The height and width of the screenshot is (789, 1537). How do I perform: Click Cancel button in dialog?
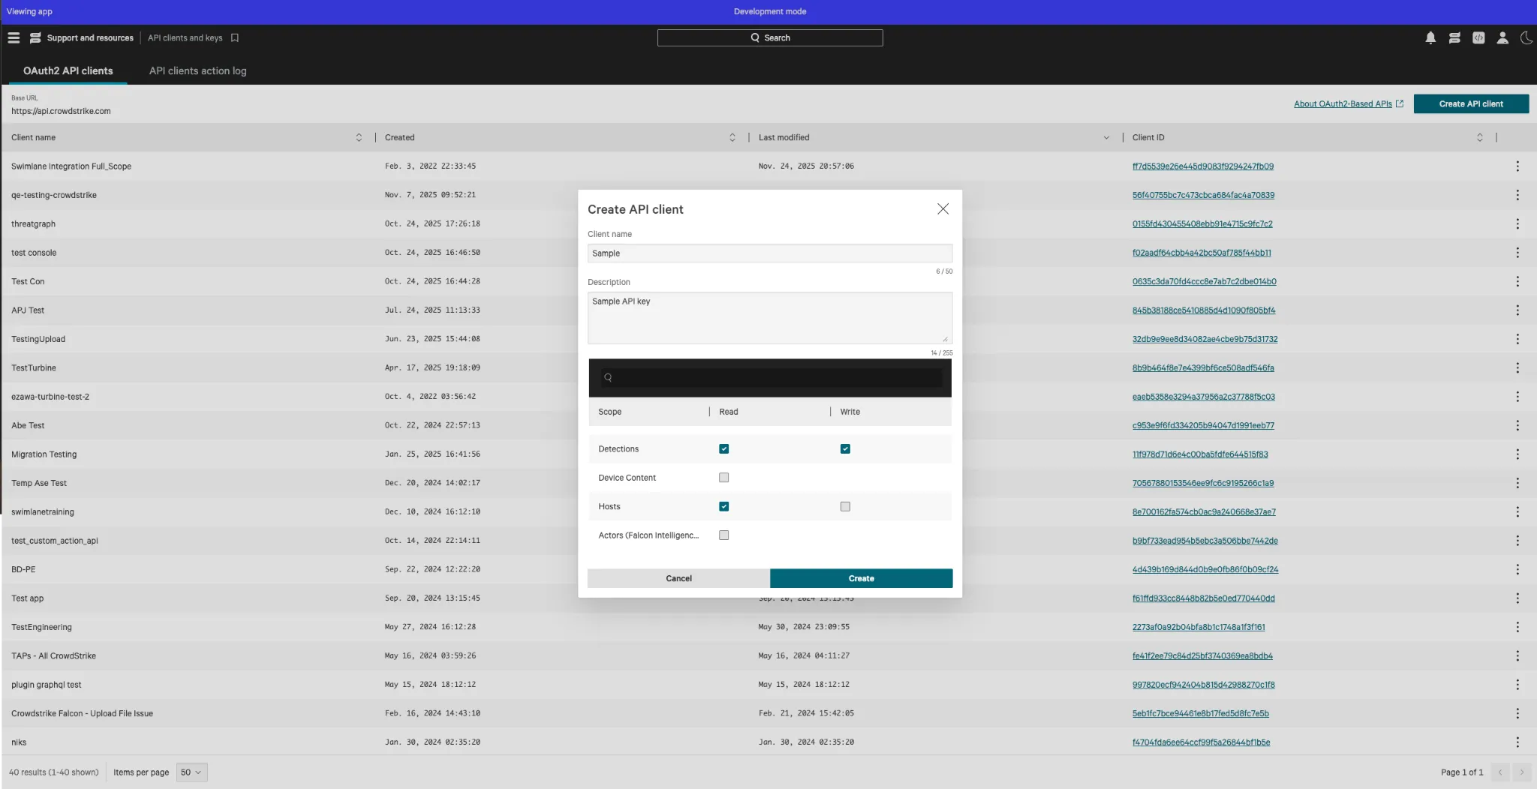(x=678, y=578)
